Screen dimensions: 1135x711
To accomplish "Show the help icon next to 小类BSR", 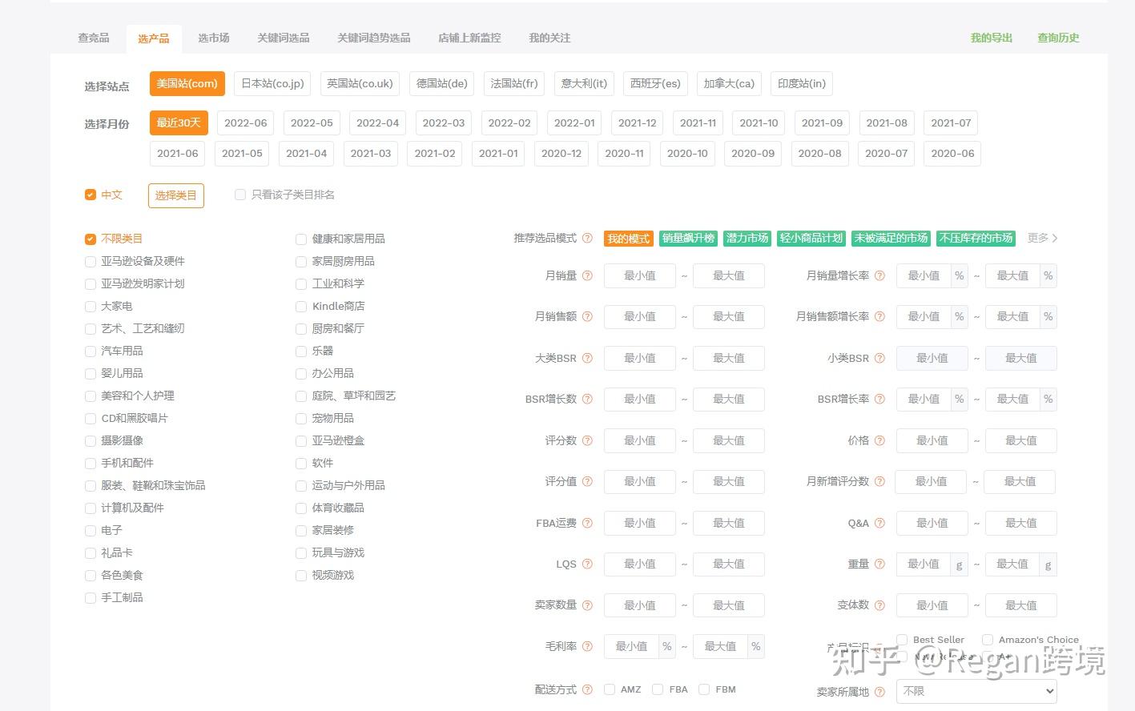I will click(x=879, y=358).
